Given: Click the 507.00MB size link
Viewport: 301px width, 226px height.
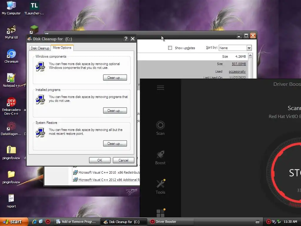Looking at the screenshot, I should pos(239,64).
